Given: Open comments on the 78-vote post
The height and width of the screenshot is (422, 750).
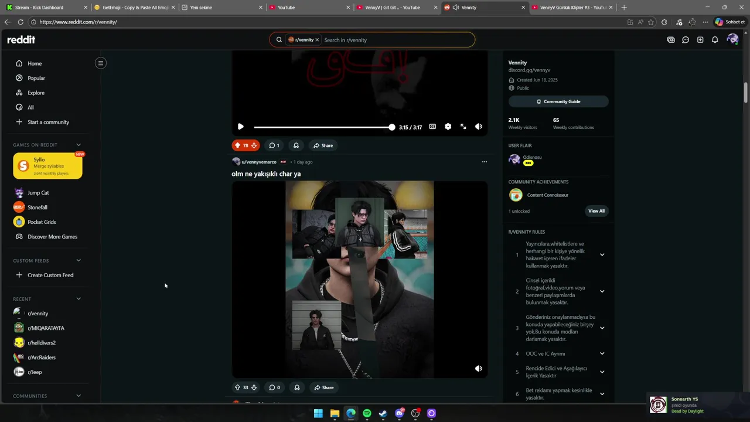Looking at the screenshot, I should pos(274,145).
